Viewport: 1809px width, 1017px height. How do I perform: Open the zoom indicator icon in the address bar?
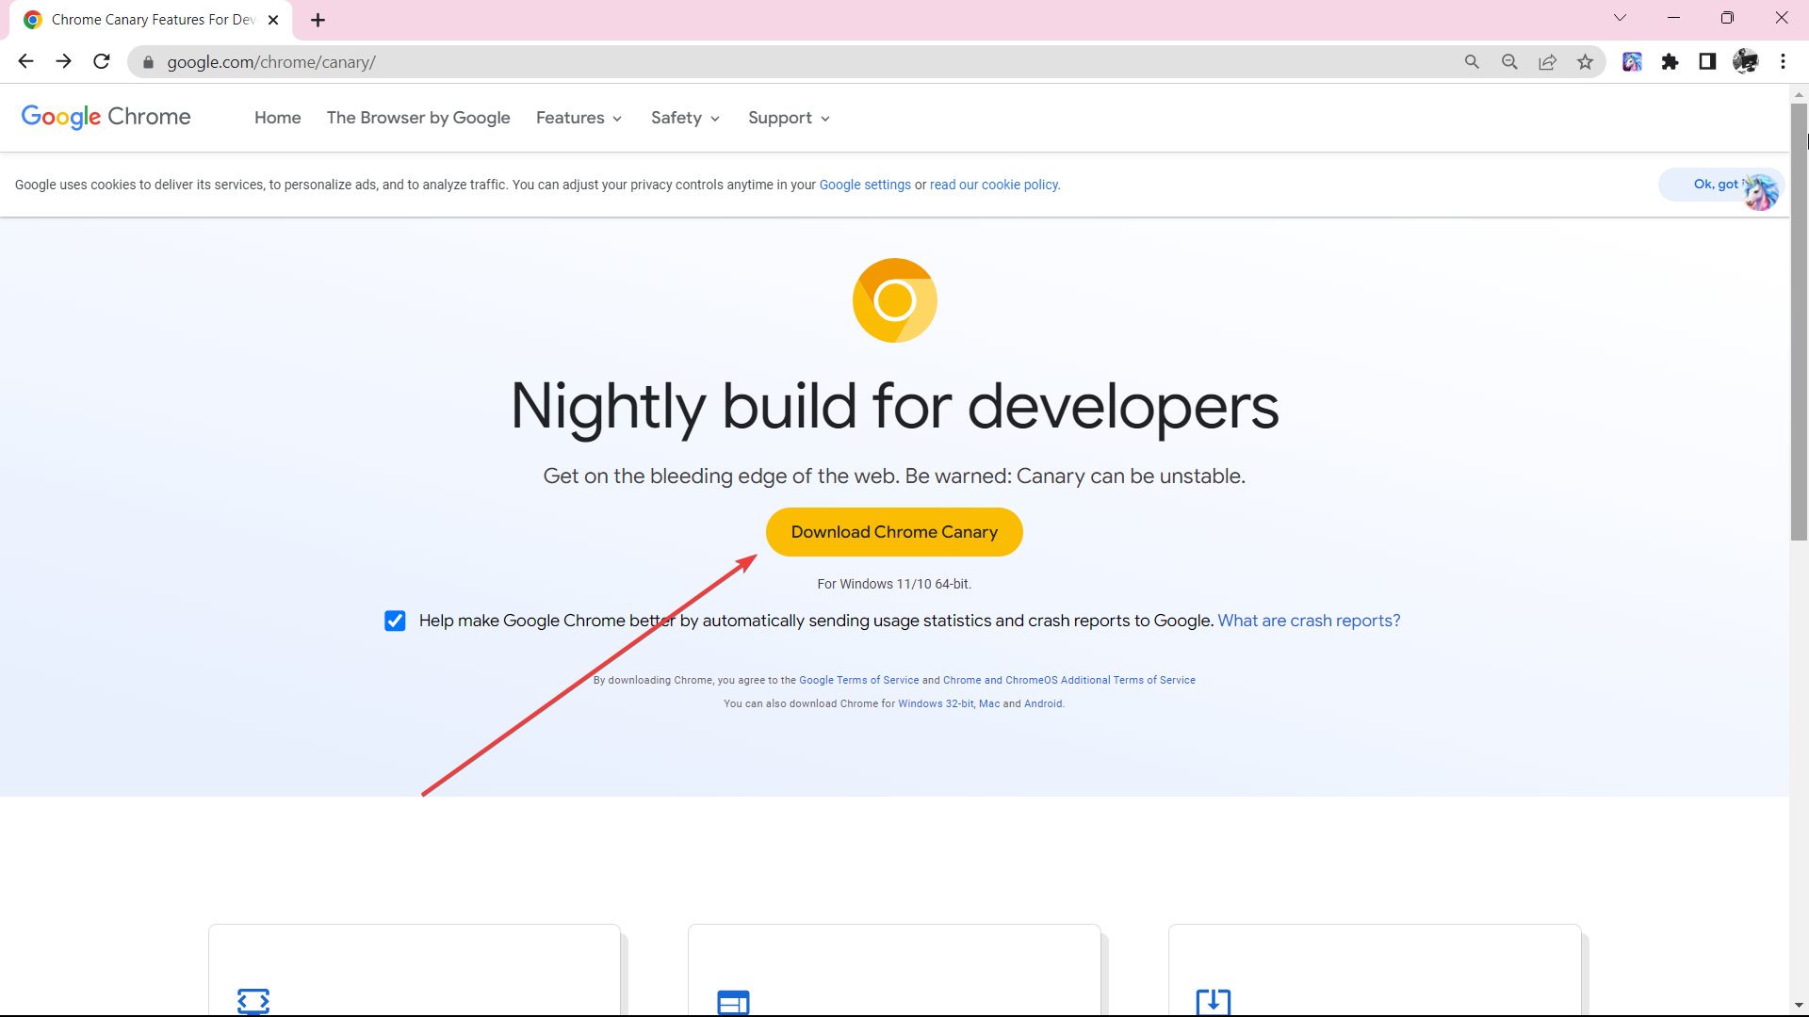[x=1509, y=62]
